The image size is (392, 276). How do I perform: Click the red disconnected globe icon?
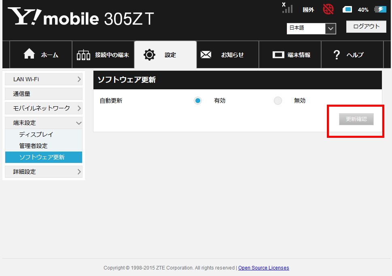point(328,9)
